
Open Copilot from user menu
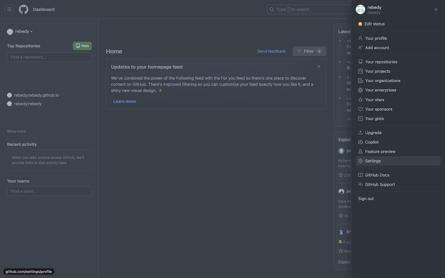click(398, 142)
